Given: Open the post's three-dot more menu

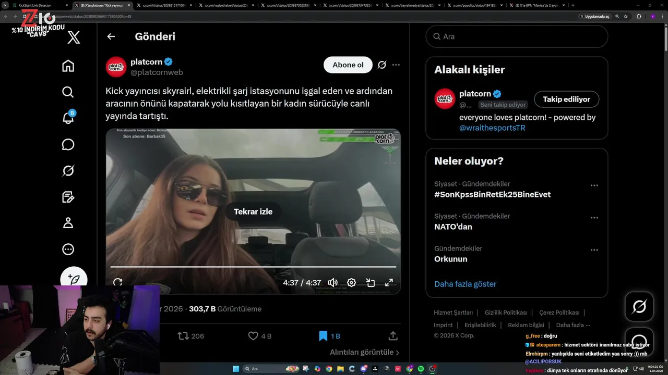Looking at the screenshot, I should pyautogui.click(x=396, y=65).
